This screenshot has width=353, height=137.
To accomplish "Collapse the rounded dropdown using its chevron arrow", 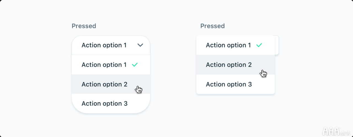I will click(x=140, y=45).
